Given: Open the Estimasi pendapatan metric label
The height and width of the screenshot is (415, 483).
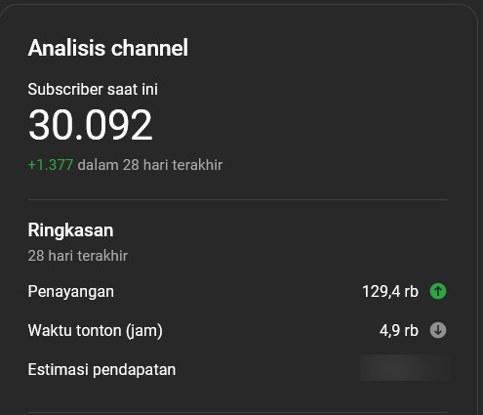Looking at the screenshot, I should [x=101, y=369].
